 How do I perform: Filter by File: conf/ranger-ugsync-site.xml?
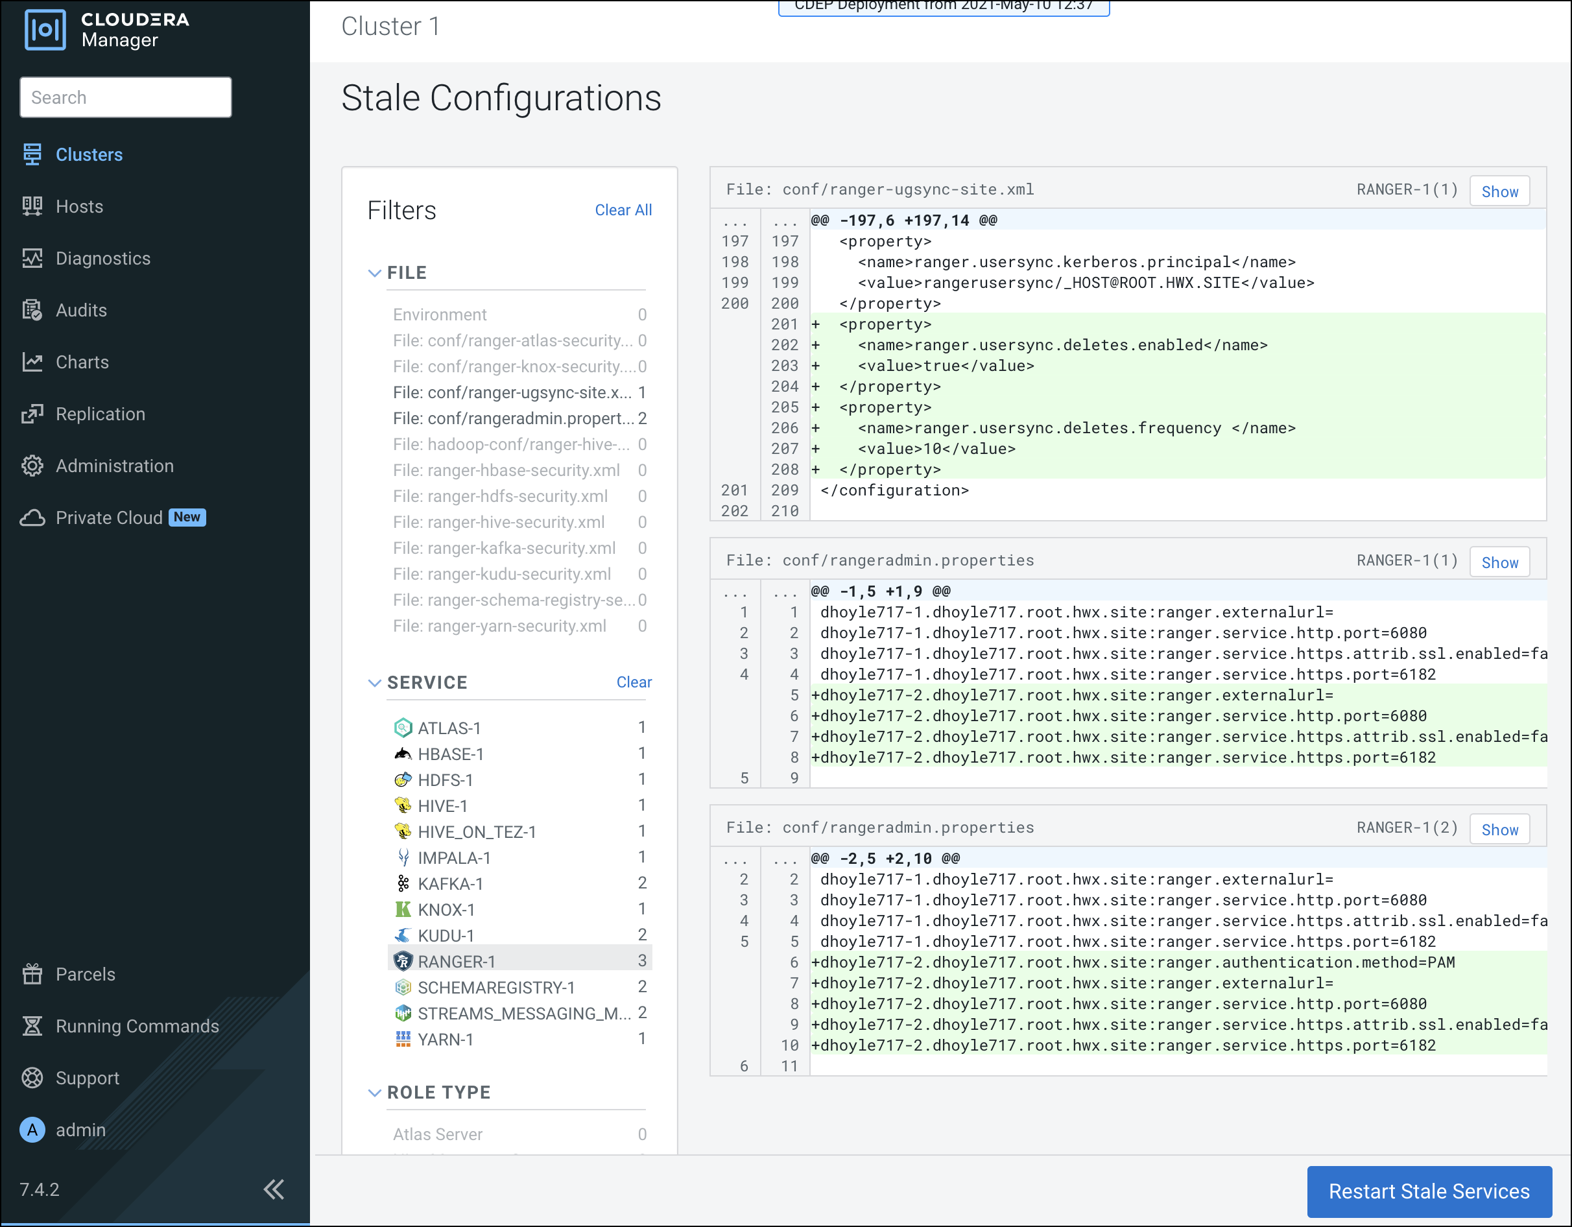tap(512, 392)
